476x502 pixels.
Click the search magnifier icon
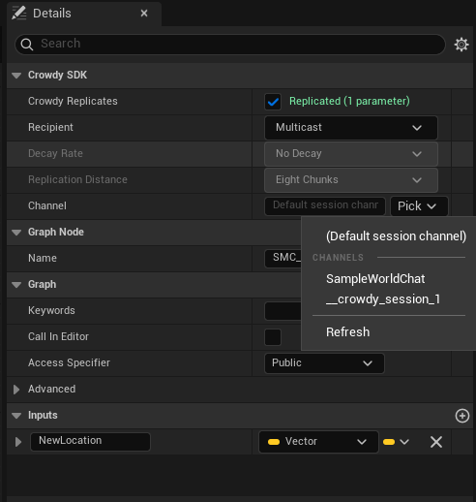[x=27, y=45]
